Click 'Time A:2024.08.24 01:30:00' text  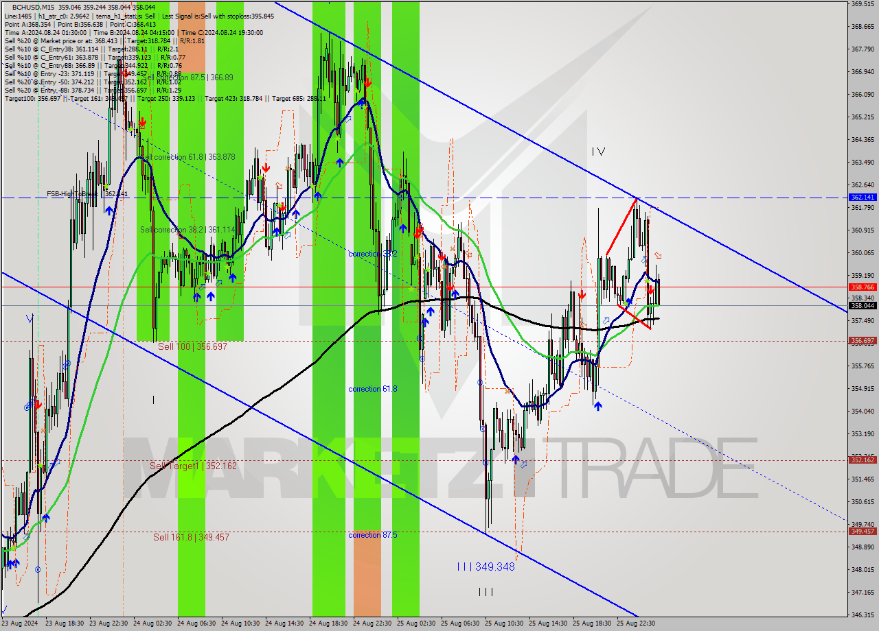coord(45,32)
